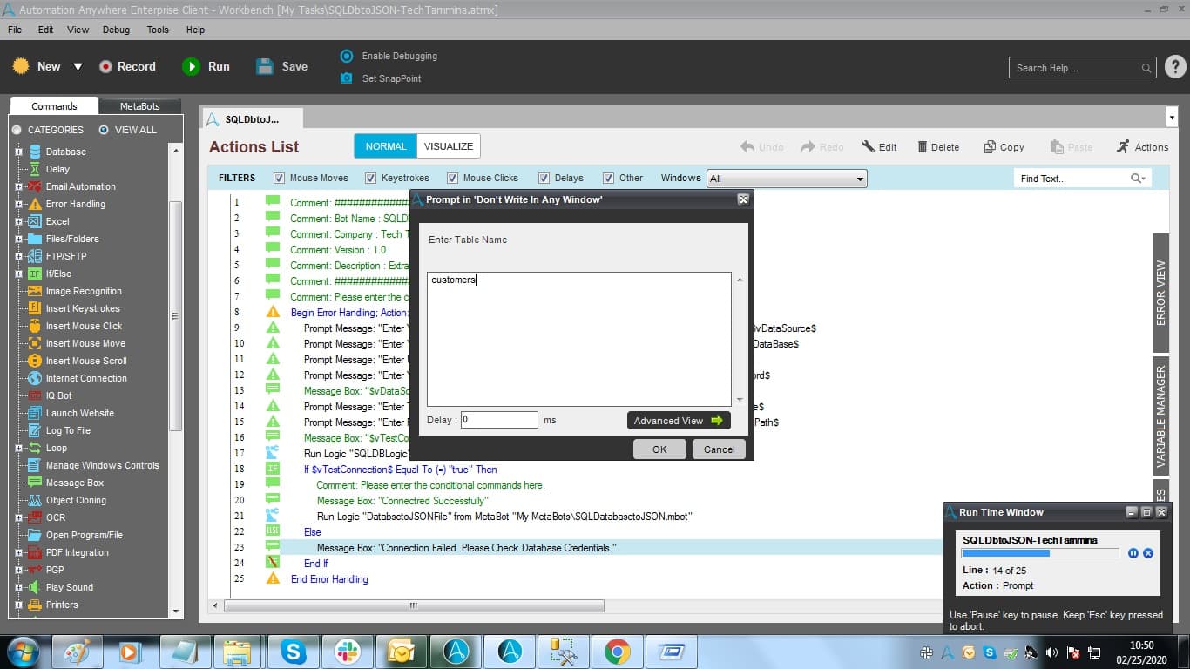This screenshot has width=1190, height=669.
Task: Click the Record icon in toolbar
Action: click(x=105, y=66)
